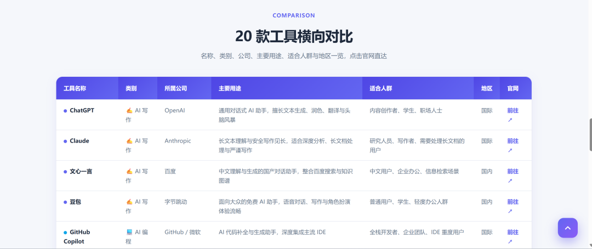Screen dimensions: 592x249
Task: Click the 国内 region in the 文心一言 row
Action: (x=487, y=172)
